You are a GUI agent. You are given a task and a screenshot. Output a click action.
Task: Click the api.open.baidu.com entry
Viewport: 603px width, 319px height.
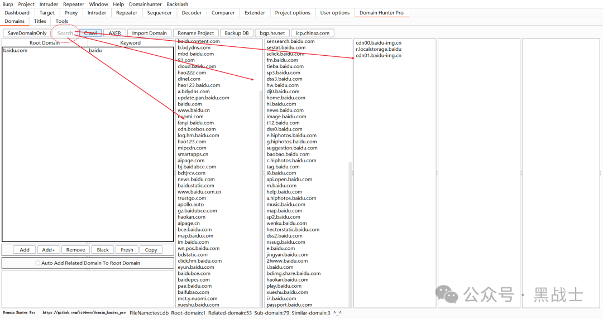tap(289, 180)
